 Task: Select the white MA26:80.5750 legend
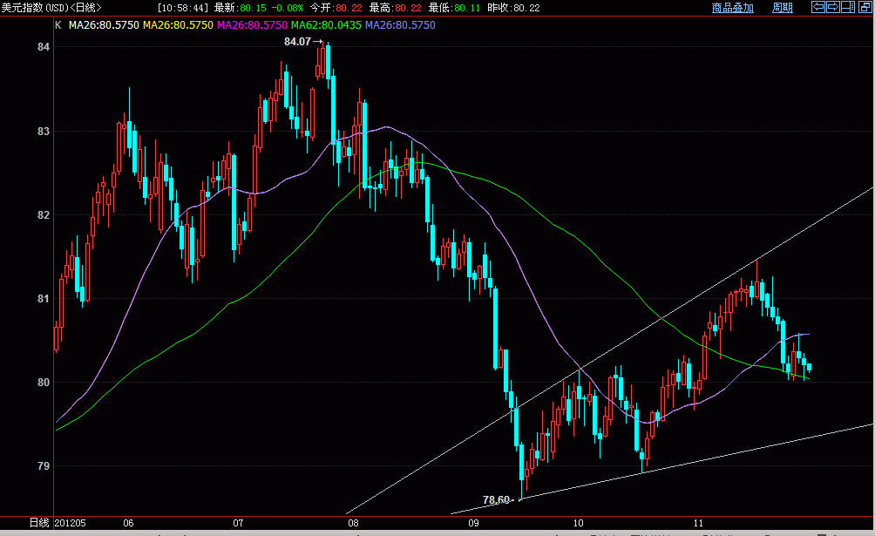tap(104, 25)
